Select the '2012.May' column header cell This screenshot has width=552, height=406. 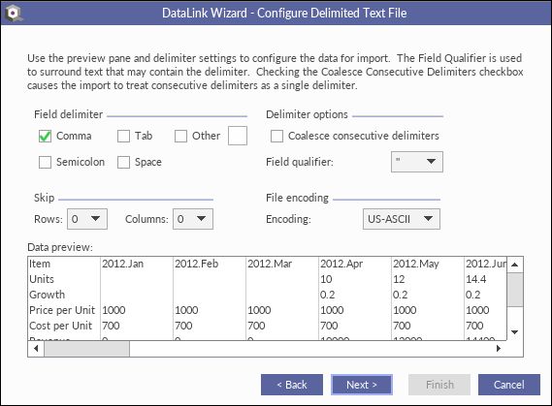click(428, 264)
